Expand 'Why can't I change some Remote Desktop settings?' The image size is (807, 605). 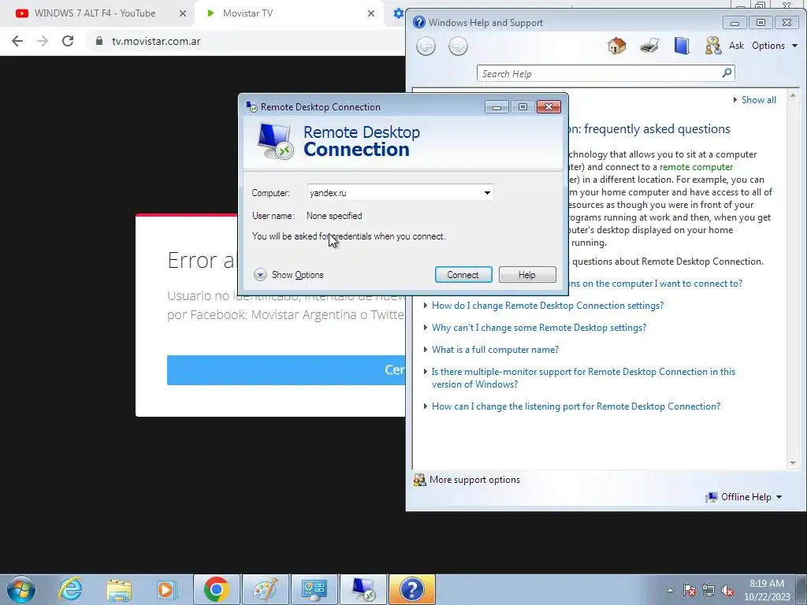[539, 328]
